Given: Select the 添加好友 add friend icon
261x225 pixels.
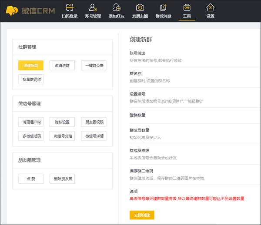Looking at the screenshot, I should [x=117, y=7].
